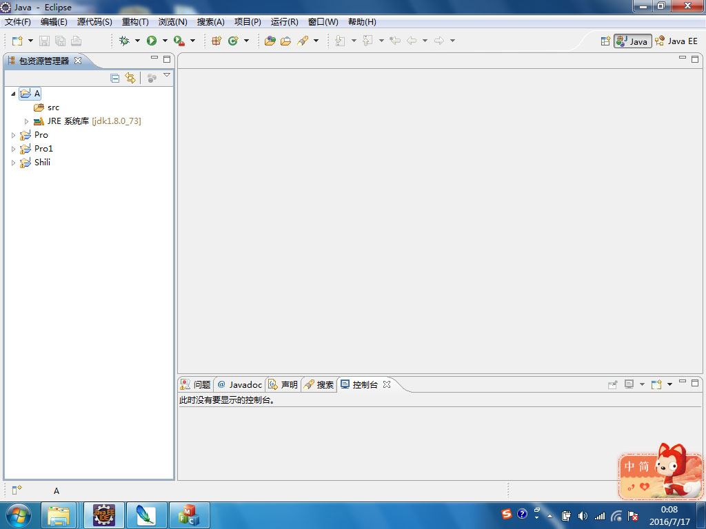706x529 pixels.
Task: Click the Save icon in toolbar
Action: (x=44, y=41)
